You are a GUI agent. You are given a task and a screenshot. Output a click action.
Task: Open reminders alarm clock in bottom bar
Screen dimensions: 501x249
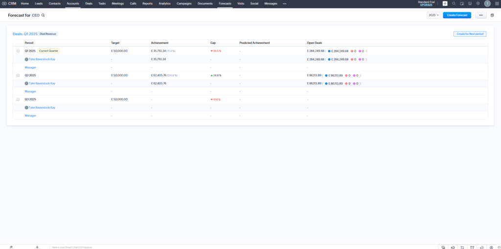pos(472,247)
